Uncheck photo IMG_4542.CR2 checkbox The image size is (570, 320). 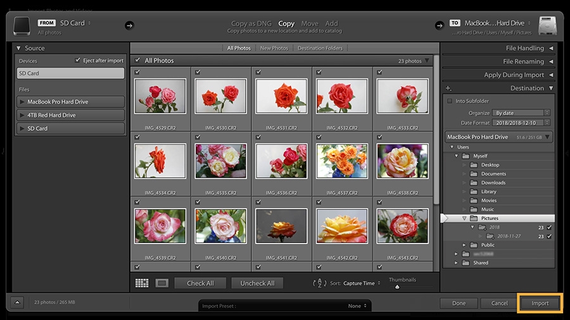coord(319,202)
